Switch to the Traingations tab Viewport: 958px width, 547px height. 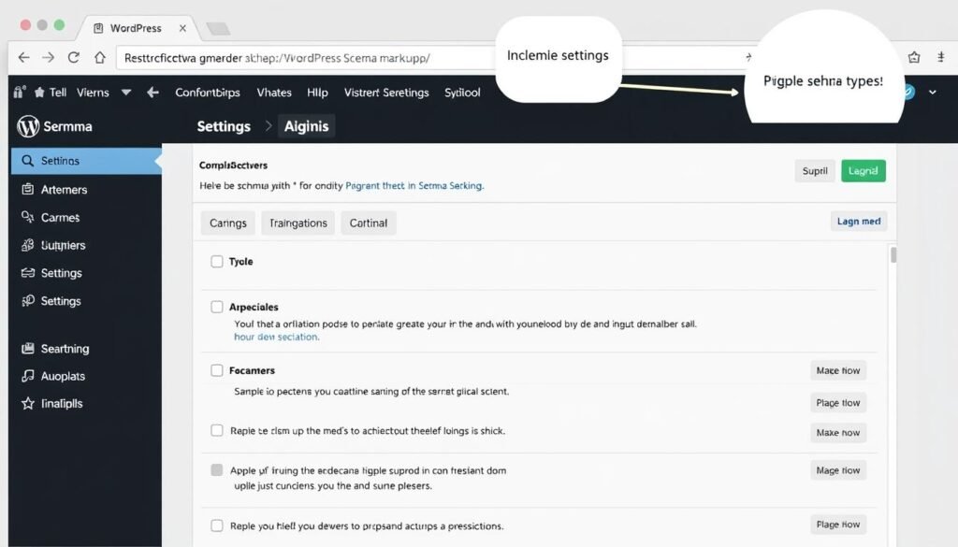click(298, 223)
